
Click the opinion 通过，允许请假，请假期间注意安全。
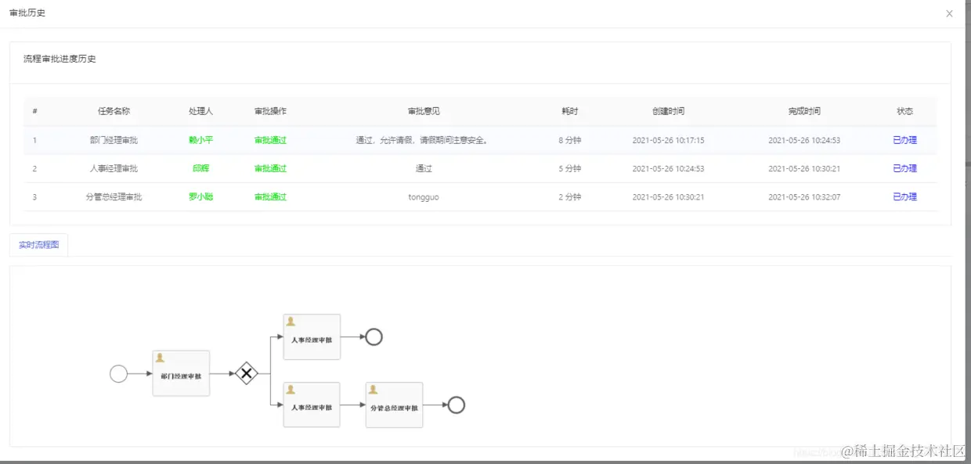[x=423, y=140]
